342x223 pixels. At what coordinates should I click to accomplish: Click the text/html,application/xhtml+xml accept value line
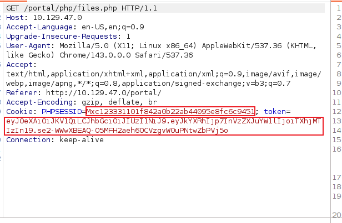point(164,74)
